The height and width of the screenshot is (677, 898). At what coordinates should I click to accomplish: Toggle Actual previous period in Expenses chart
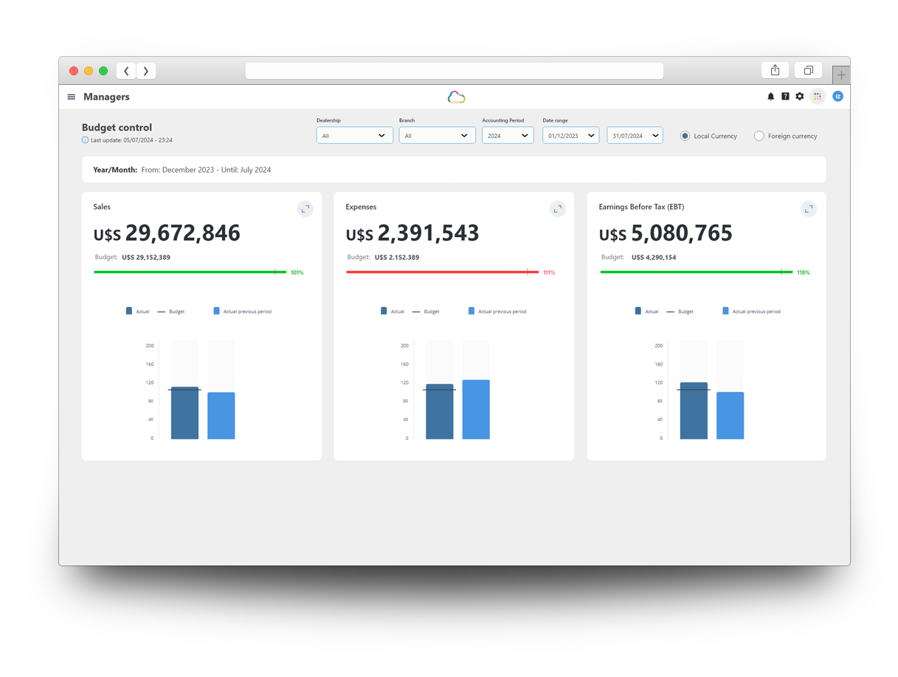[x=497, y=312]
